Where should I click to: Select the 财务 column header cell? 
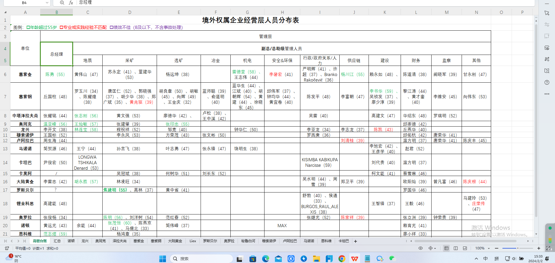[416, 60]
